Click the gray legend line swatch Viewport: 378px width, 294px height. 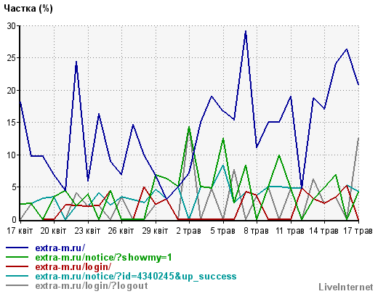coord(17,285)
